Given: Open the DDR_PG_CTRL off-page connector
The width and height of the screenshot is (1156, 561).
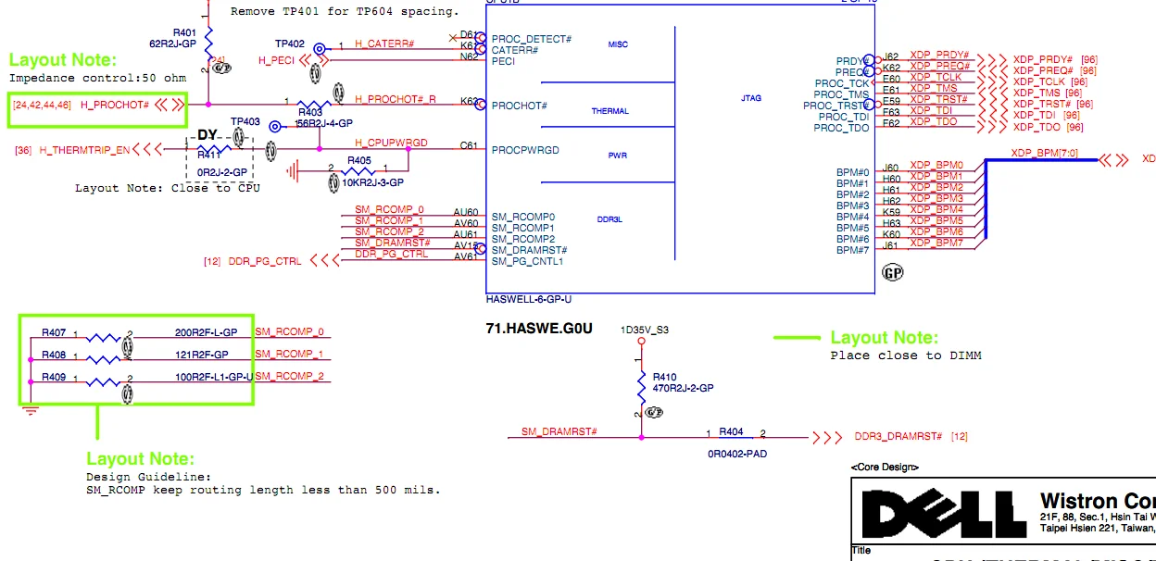Looking at the screenshot, I should tap(323, 262).
